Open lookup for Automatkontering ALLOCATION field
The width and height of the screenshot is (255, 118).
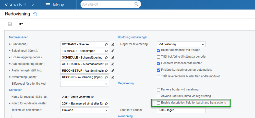point(106,64)
